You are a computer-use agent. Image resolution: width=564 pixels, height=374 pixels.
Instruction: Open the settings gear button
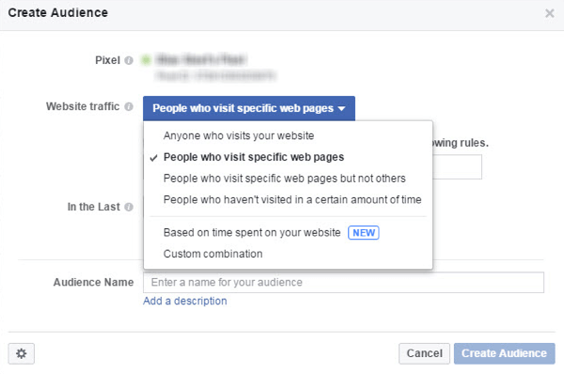click(x=22, y=353)
